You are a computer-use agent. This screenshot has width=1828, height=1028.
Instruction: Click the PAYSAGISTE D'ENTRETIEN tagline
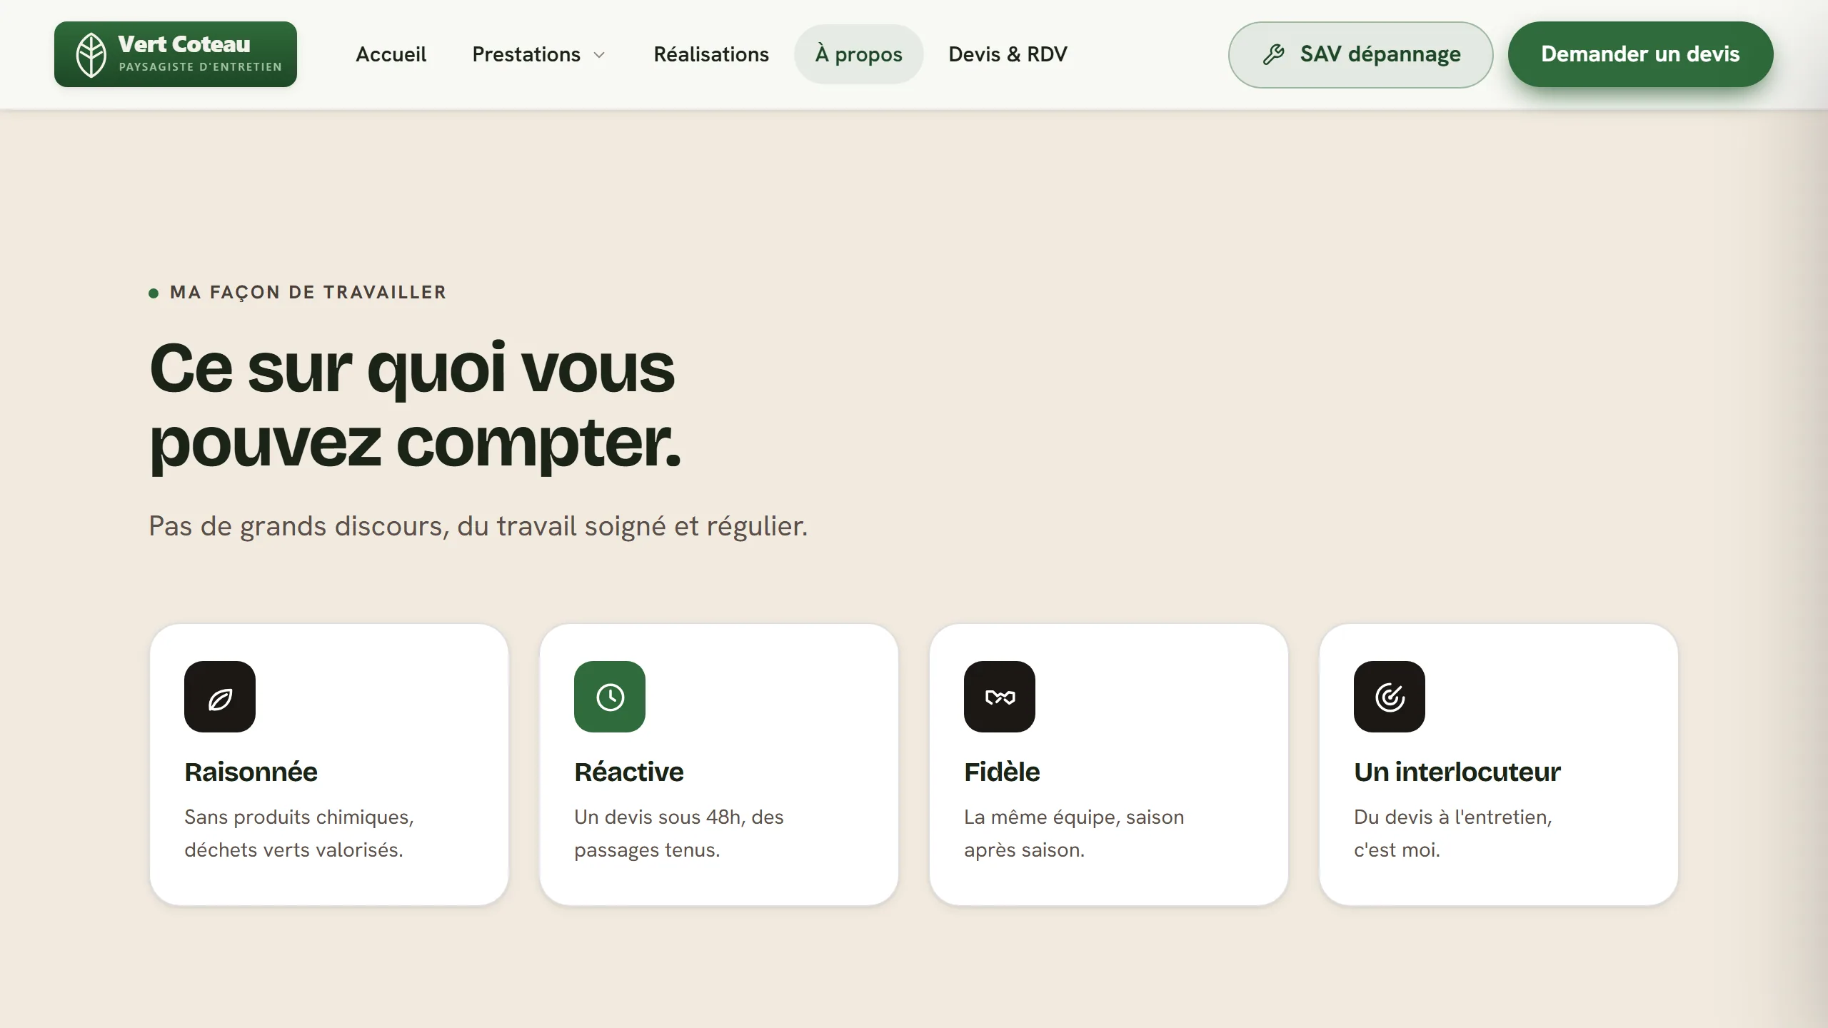200,67
